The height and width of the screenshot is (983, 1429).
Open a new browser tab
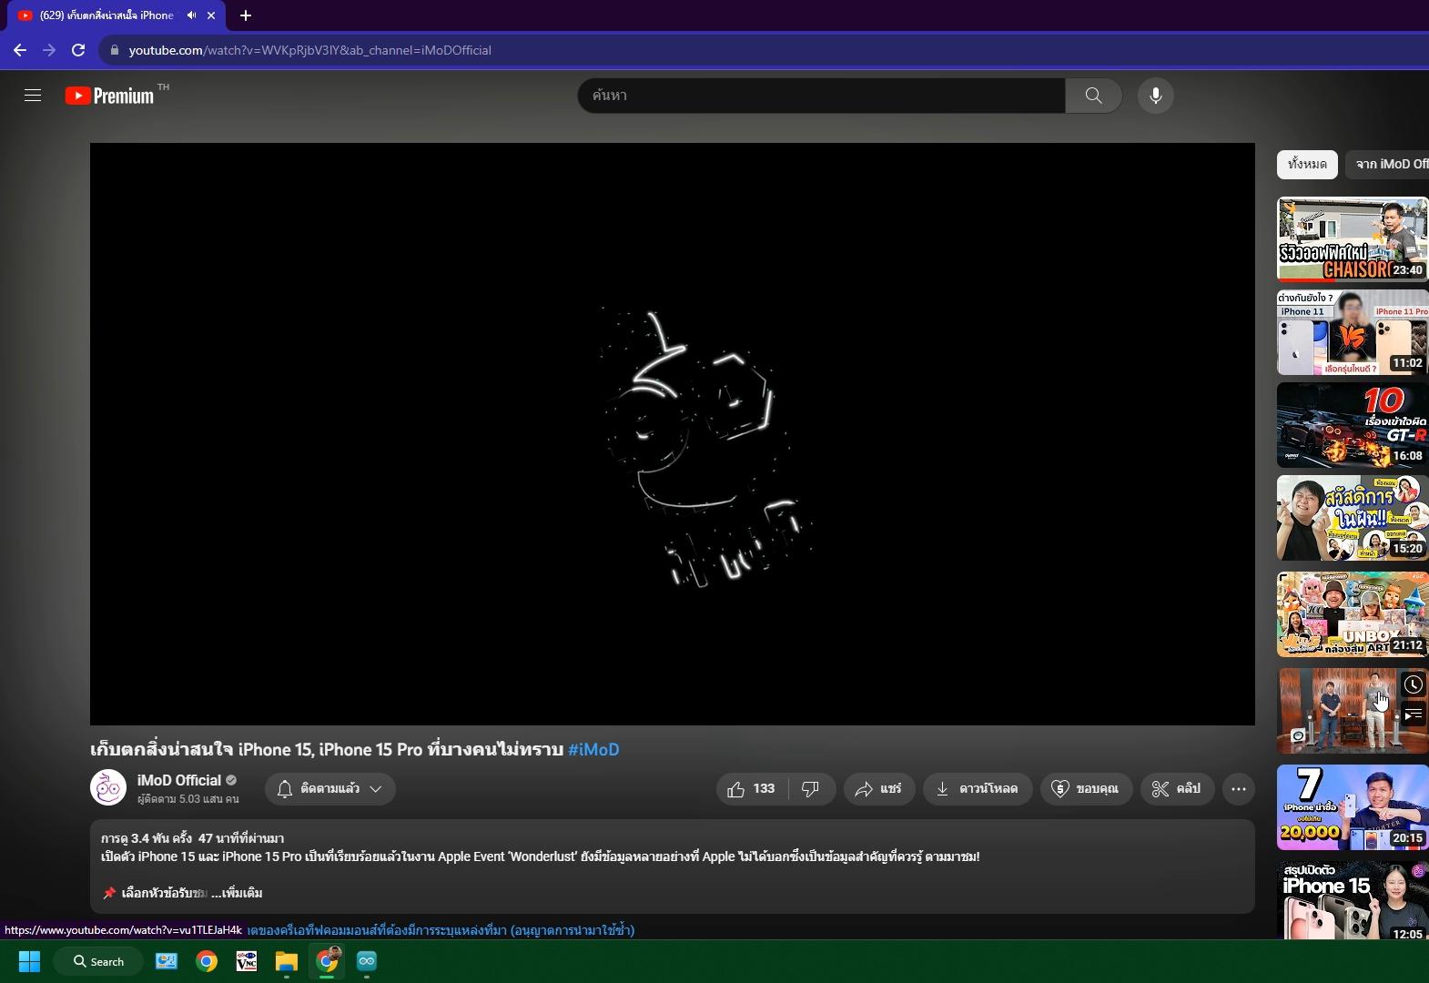coord(246,15)
